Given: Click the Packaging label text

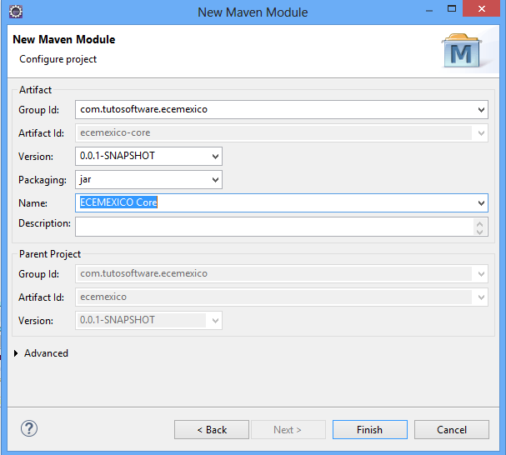Looking at the screenshot, I should coord(43,180).
